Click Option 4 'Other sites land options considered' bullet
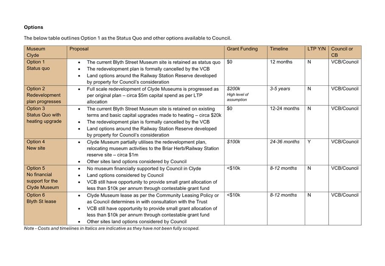This screenshot has width=385, height=266. point(137,161)
